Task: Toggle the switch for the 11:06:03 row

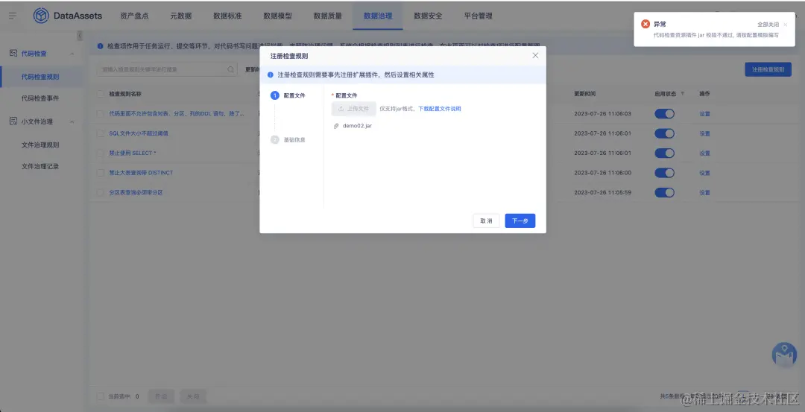Action: pos(664,114)
